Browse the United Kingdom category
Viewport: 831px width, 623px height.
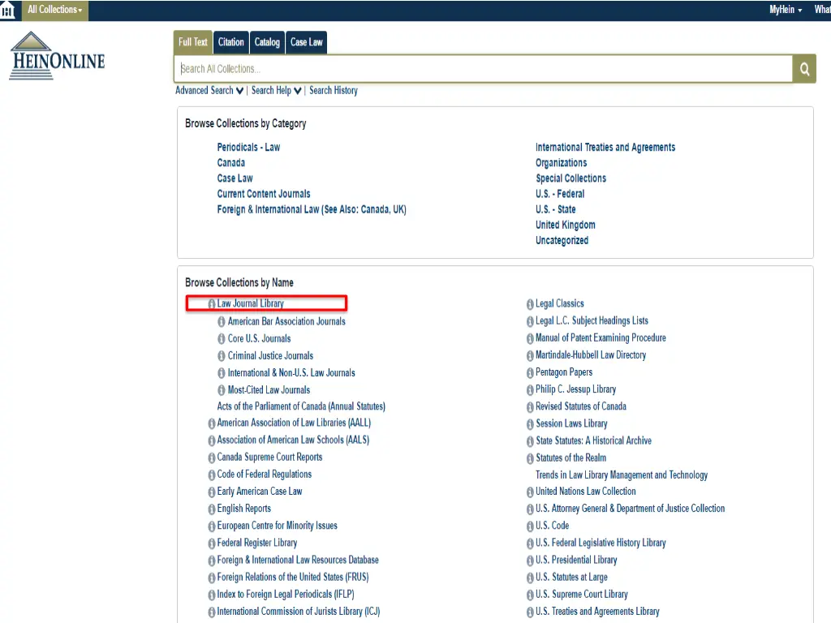(565, 225)
